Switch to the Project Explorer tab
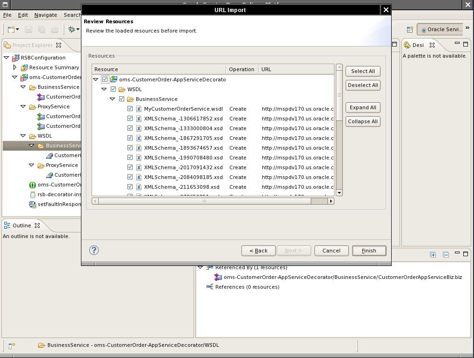Viewport: 474px width, 358px height. click(33, 45)
